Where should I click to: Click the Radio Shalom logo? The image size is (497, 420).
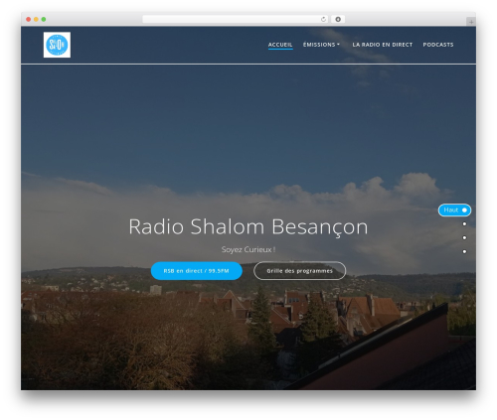(x=57, y=45)
